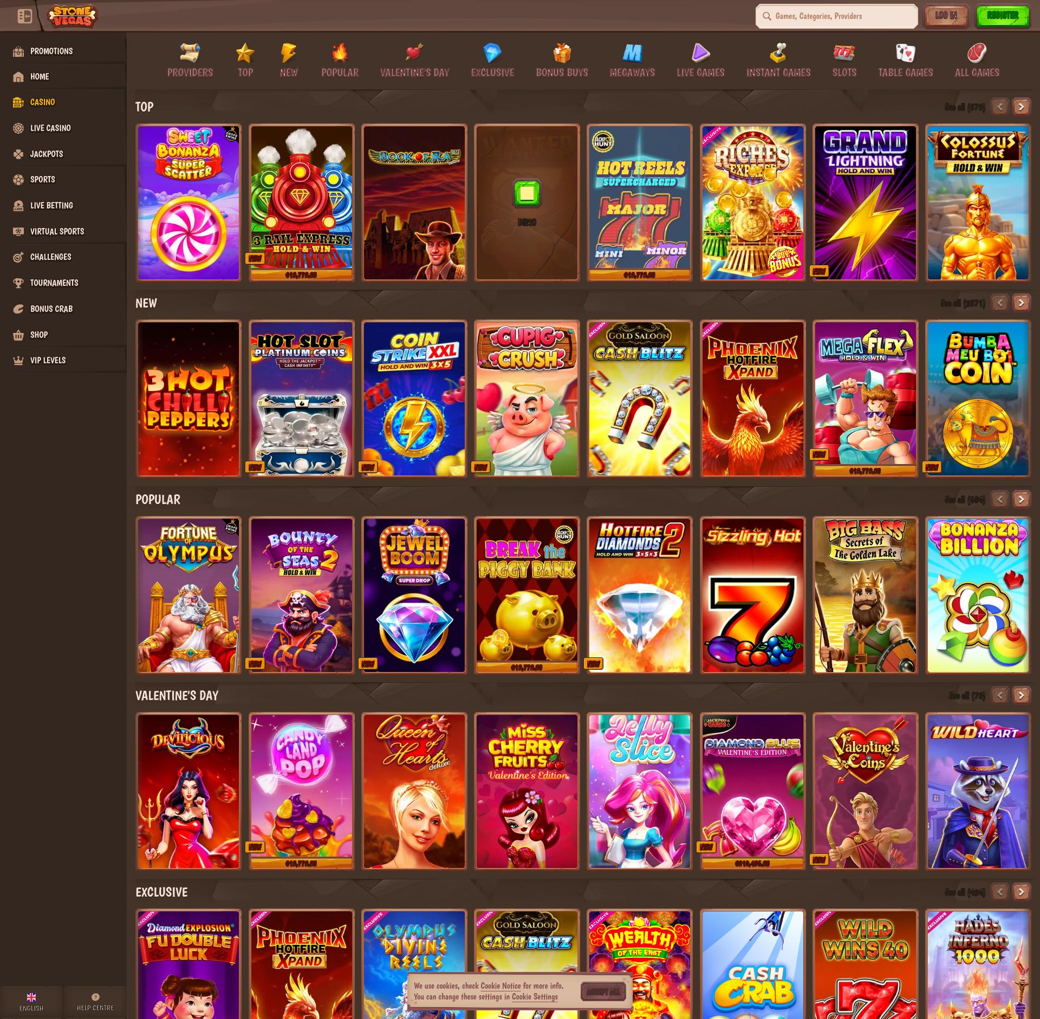Go to Bonus Crab in sidebar

coord(51,309)
